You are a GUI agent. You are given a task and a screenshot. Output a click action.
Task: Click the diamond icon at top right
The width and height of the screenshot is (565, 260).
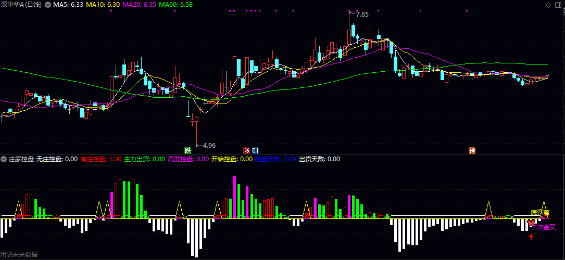[x=548, y=5]
